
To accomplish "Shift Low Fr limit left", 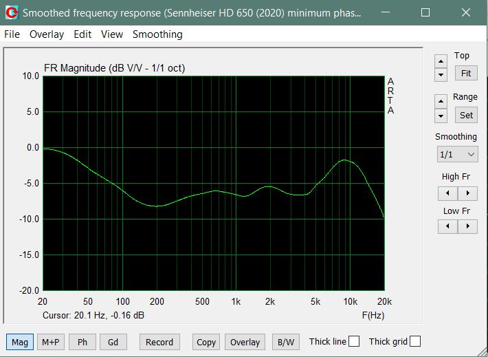I will click(447, 226).
